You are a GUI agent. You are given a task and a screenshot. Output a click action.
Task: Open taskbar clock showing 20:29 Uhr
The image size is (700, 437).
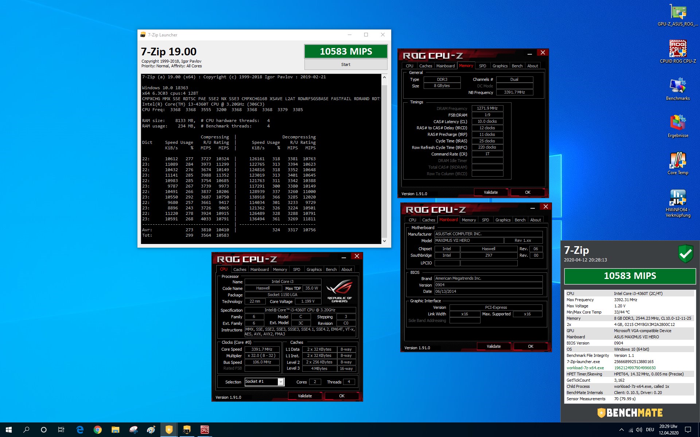click(668, 430)
